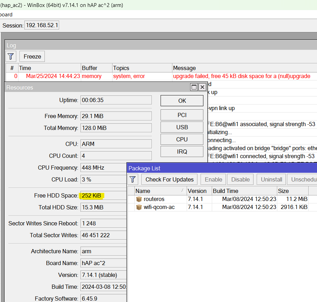317x302 pixels.
Task: Sort log by Time column header
Action: (49, 68)
